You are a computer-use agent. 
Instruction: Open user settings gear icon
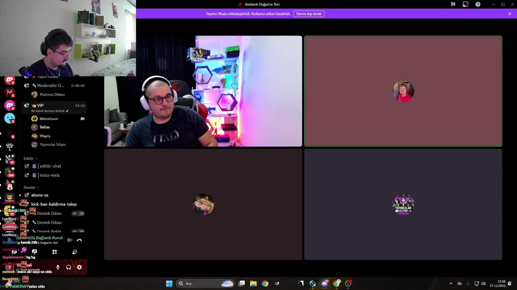tap(79, 267)
